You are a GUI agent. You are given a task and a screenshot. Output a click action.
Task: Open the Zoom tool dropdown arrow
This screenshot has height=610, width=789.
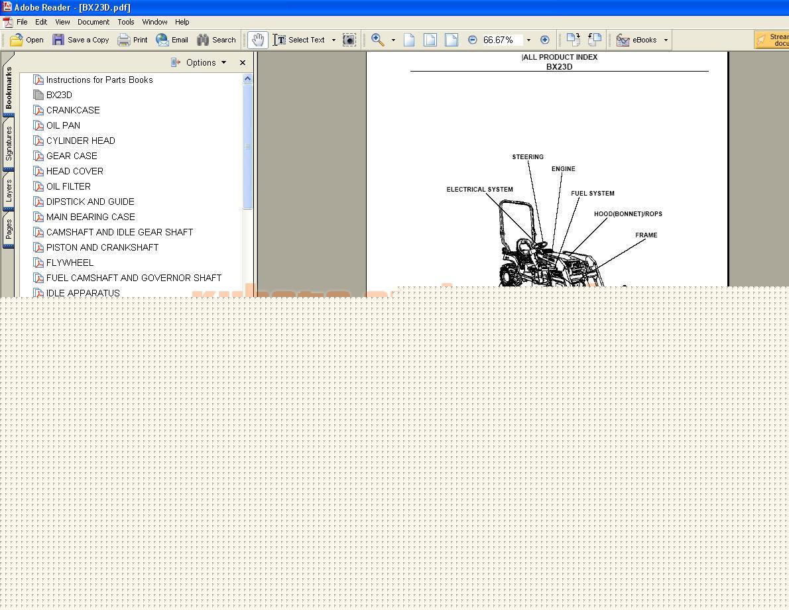click(x=393, y=40)
